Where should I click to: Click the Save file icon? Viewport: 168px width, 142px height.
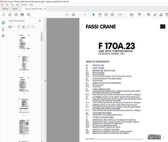pos(4,15)
